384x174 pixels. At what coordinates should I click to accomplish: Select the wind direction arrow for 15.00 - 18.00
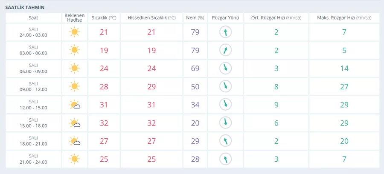[x=226, y=123]
